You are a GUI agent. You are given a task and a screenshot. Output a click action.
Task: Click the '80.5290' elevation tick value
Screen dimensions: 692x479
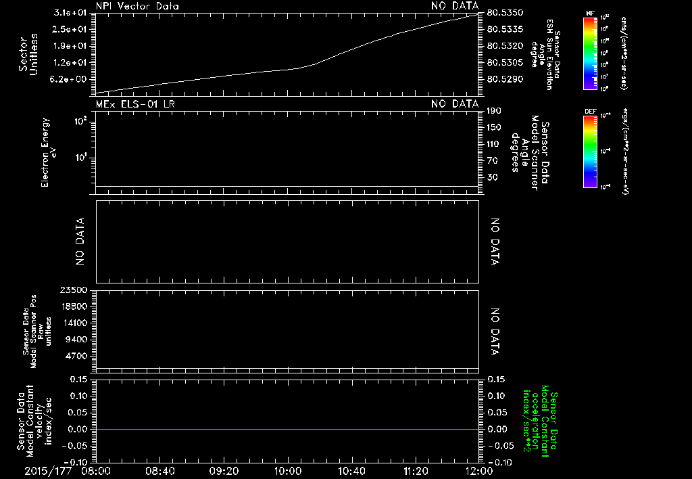click(505, 79)
